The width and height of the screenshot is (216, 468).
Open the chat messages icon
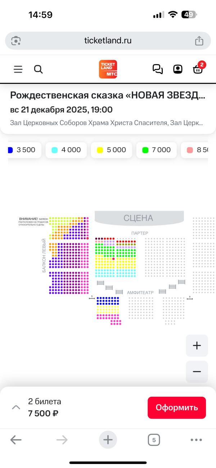(158, 69)
